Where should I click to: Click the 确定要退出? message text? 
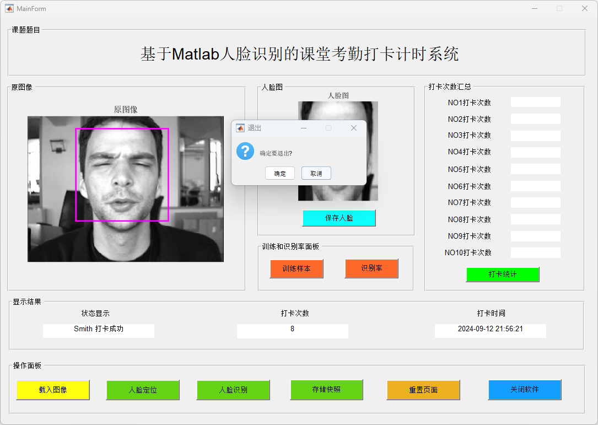point(276,153)
